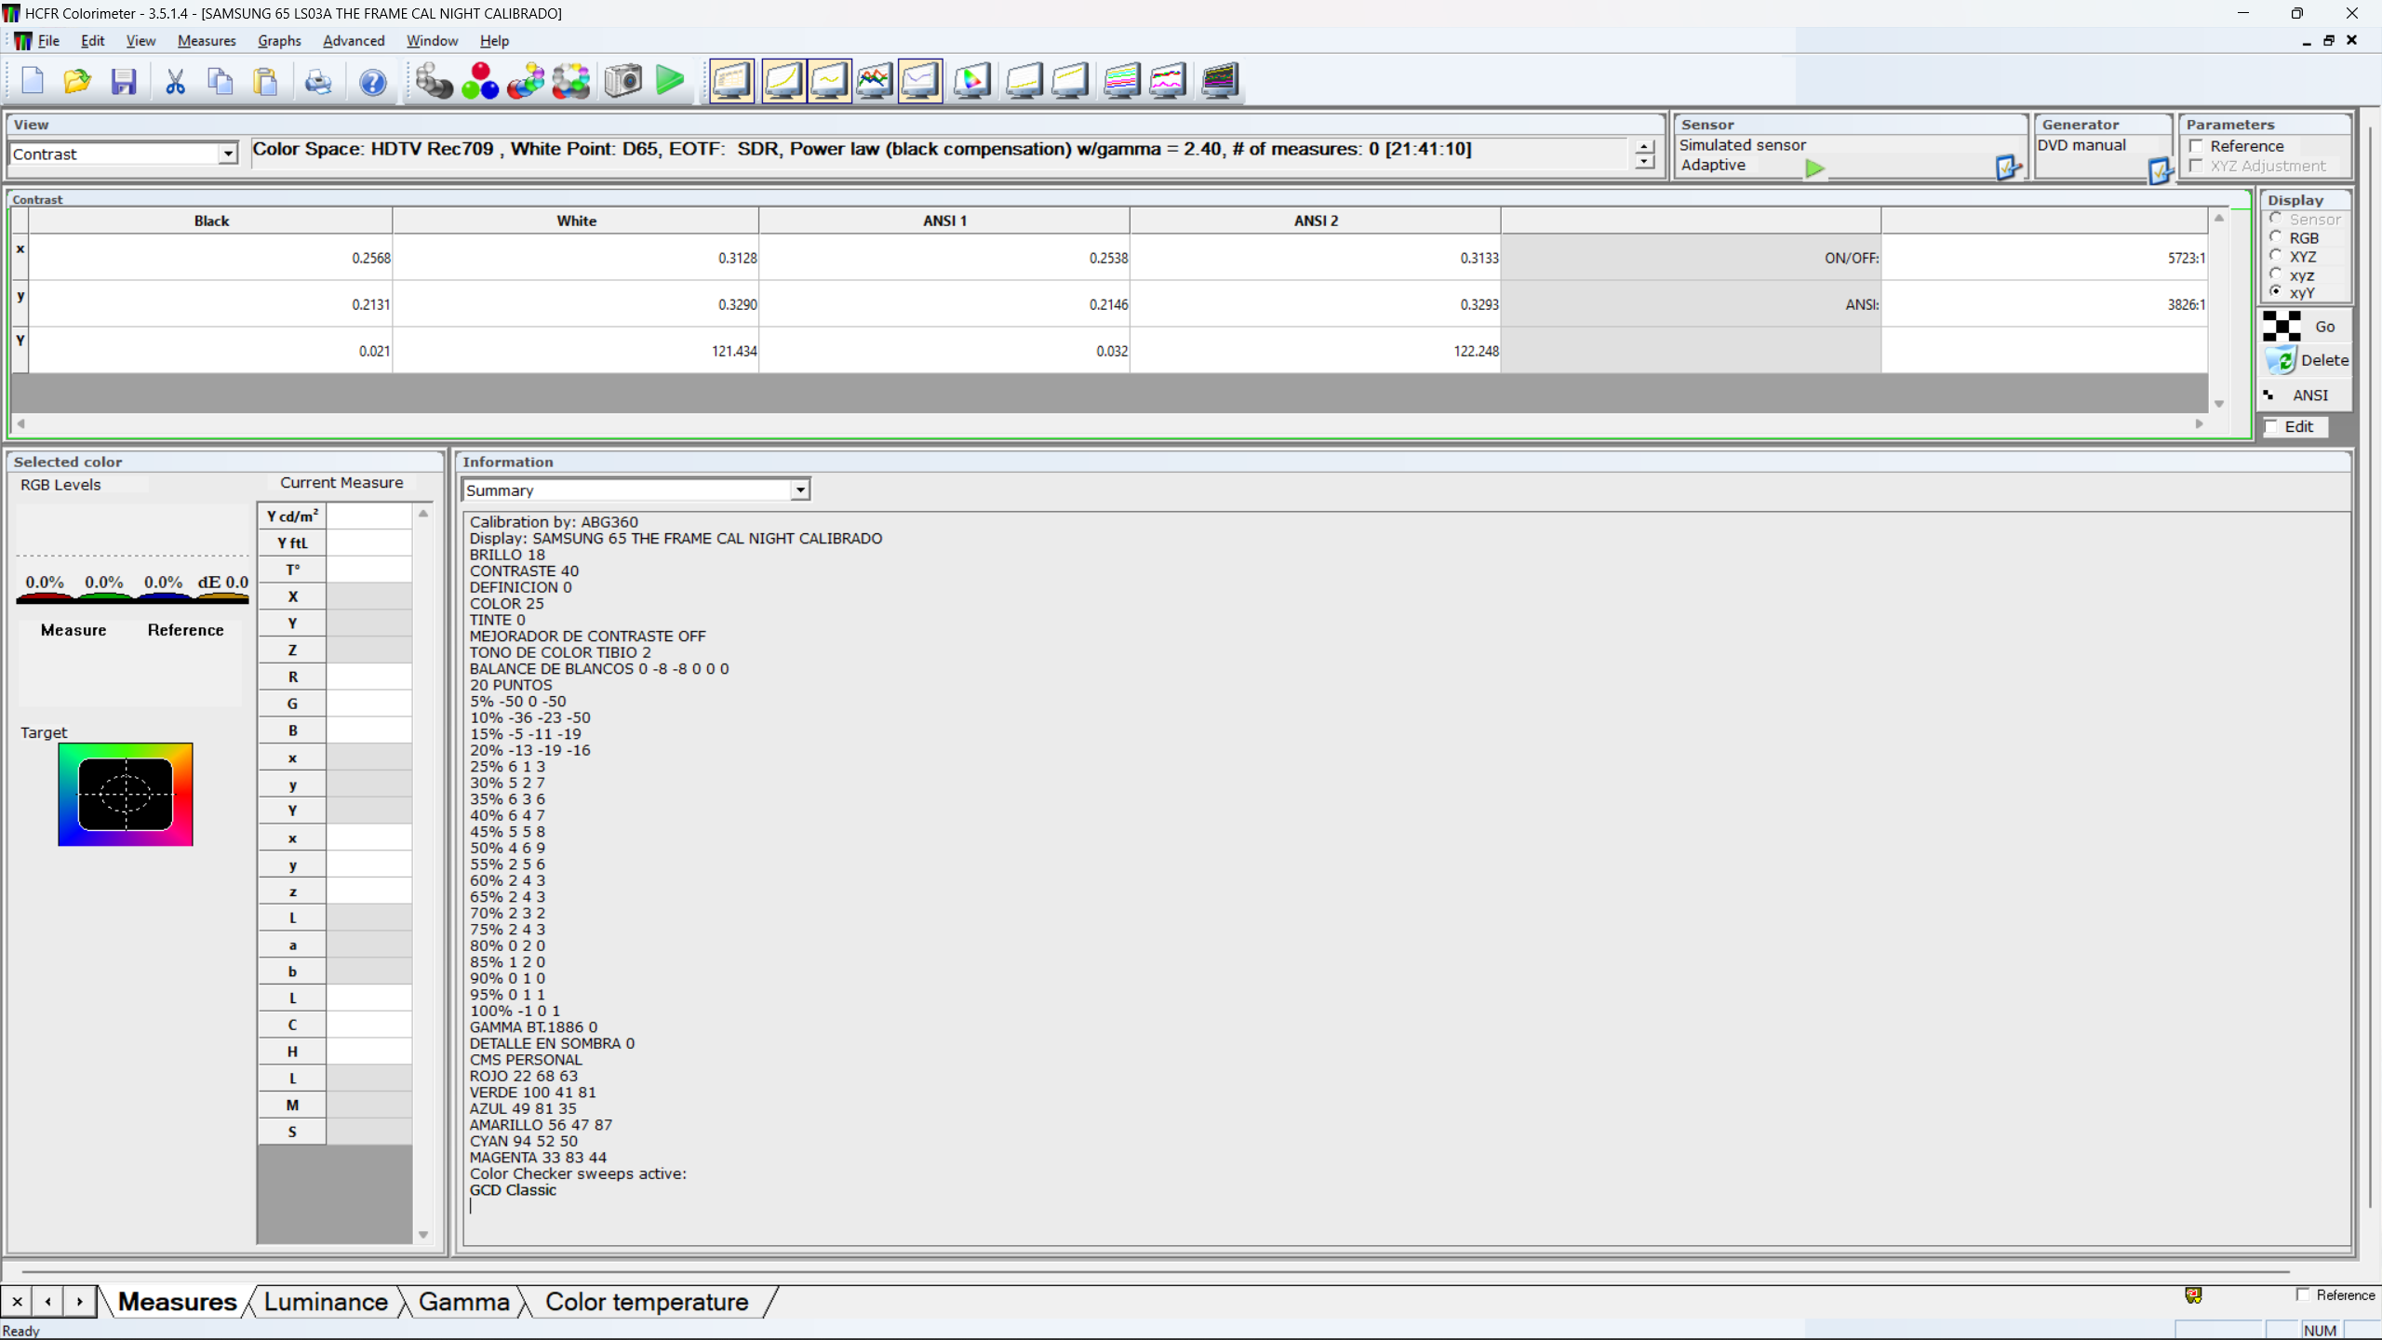Click the Print icon in toolbar
2382x1340 pixels.
point(317,81)
